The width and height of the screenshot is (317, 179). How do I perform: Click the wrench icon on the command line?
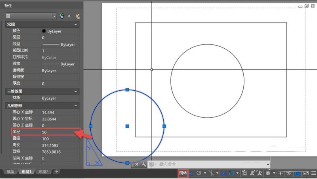(x=144, y=164)
